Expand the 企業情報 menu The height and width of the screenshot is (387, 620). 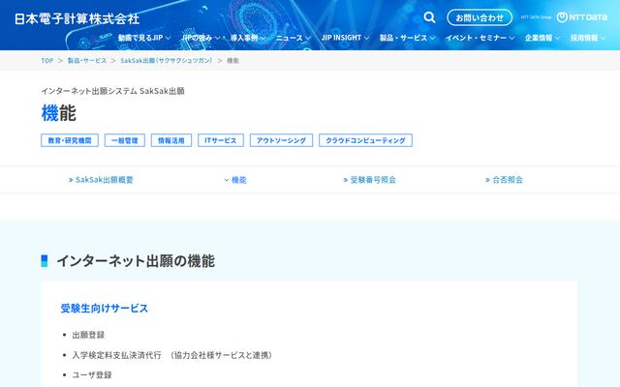point(542,38)
